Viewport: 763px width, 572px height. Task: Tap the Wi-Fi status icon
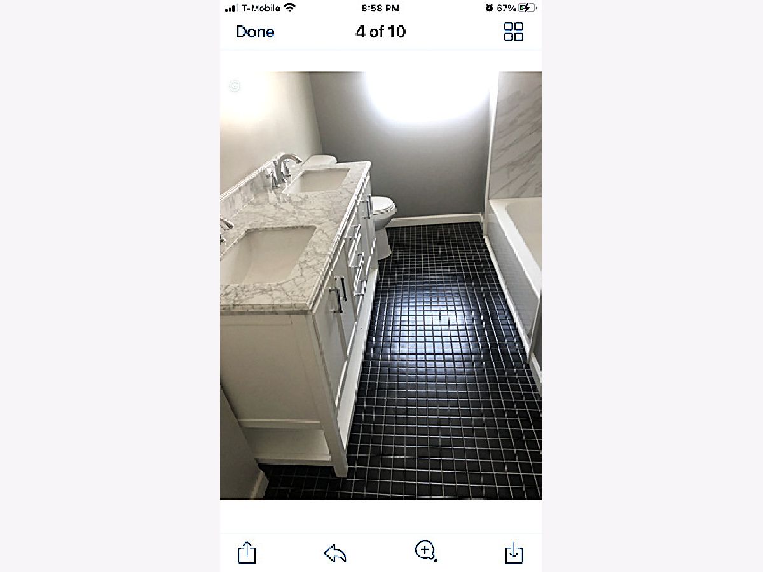point(290,8)
